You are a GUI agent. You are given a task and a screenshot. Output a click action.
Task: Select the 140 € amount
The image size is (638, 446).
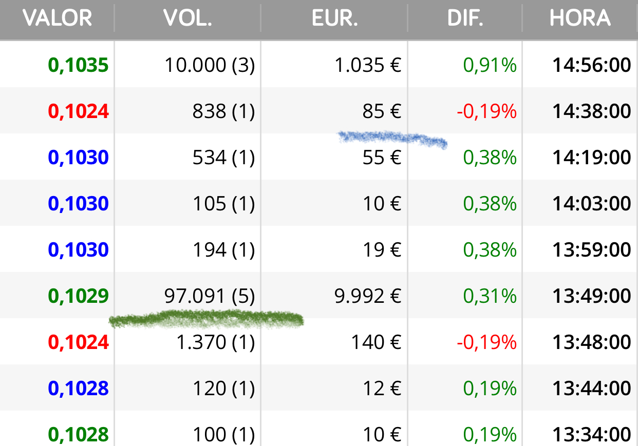coord(376,342)
